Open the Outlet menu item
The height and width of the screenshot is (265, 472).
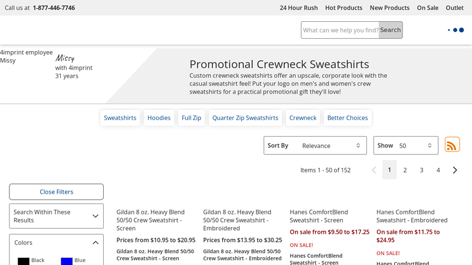point(454,8)
